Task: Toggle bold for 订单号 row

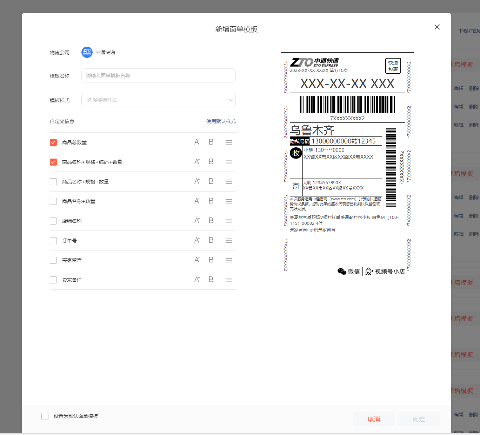Action: click(x=211, y=240)
